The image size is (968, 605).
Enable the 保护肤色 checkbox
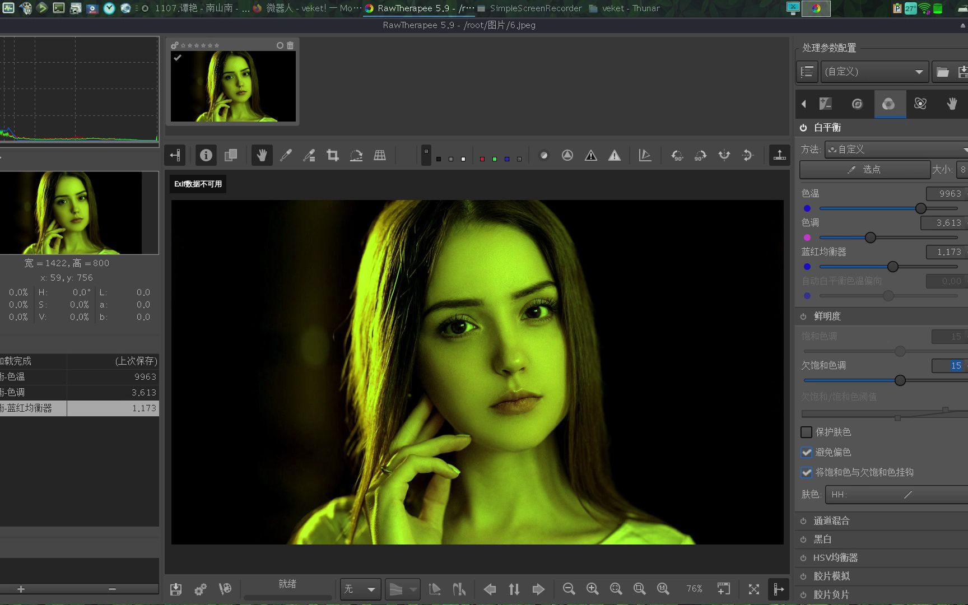click(807, 432)
